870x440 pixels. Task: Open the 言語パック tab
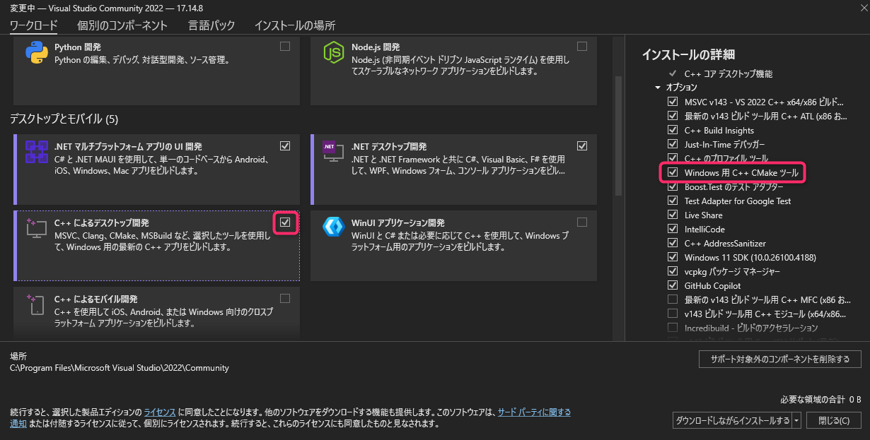[x=211, y=25]
